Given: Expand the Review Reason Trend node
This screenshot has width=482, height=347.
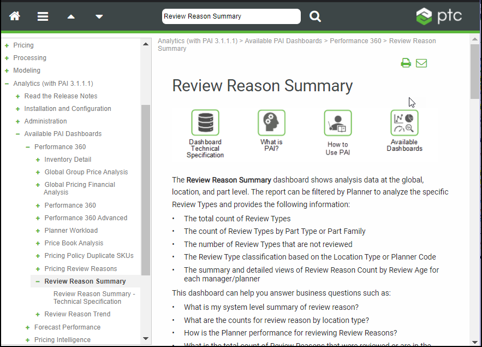Looking at the screenshot, I should [x=38, y=314].
